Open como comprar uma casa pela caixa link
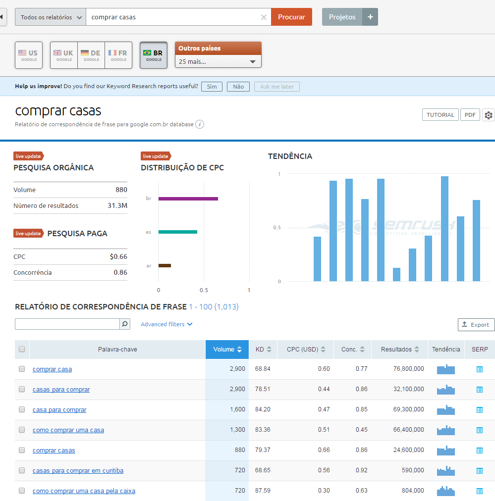 click(84, 491)
